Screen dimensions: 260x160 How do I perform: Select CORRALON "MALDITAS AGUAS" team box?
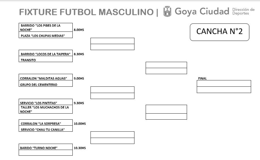point(46,77)
